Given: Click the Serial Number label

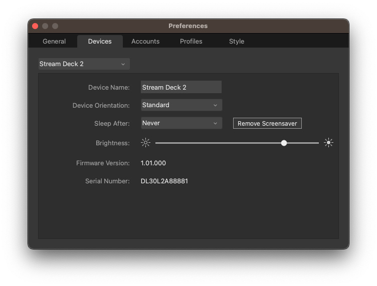Looking at the screenshot, I should click(107, 181).
